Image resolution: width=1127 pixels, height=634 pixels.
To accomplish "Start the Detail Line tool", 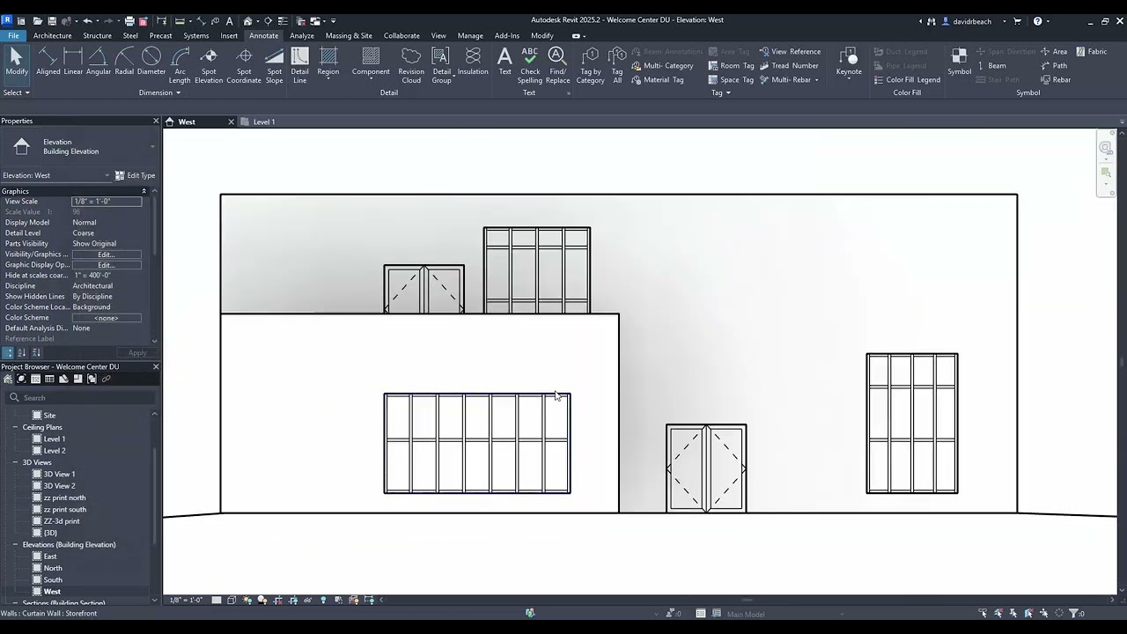I will pyautogui.click(x=300, y=65).
